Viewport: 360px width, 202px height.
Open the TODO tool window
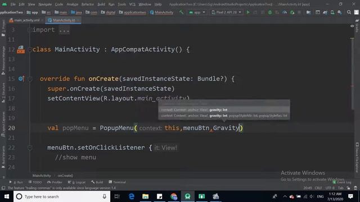pos(35,182)
